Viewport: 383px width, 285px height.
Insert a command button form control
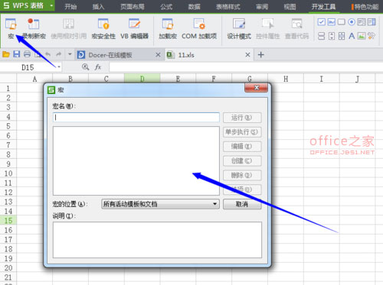click(x=342, y=22)
